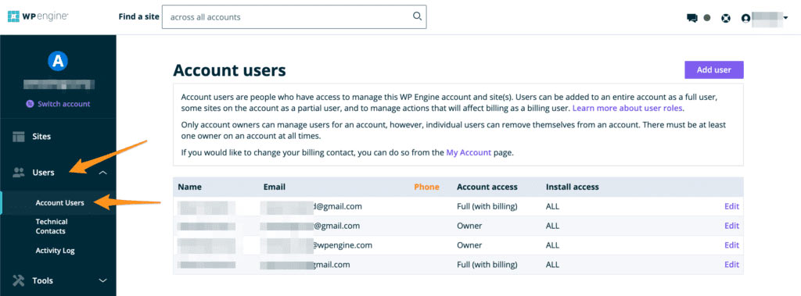Image resolution: width=801 pixels, height=296 pixels.
Task: Collapse the Users menu chevron
Action: (x=102, y=173)
